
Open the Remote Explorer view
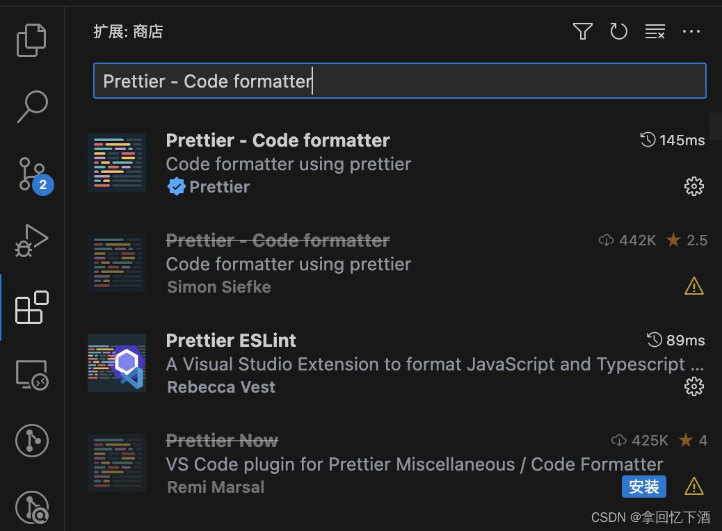(31, 374)
